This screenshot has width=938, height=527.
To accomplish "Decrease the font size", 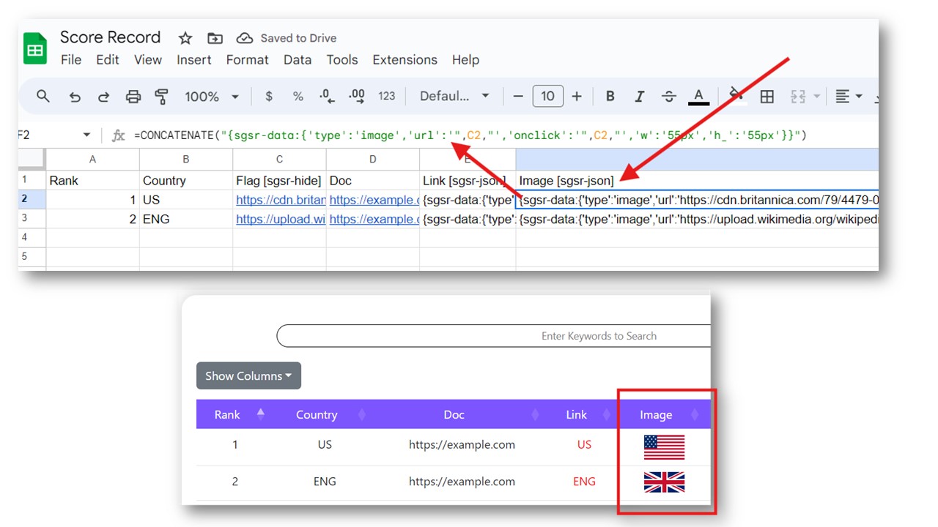I will coord(518,97).
